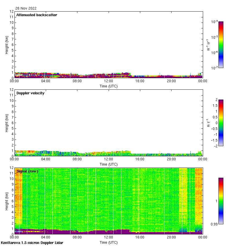Click the 12:00 tick under backscatter plot

[x=108, y=81]
